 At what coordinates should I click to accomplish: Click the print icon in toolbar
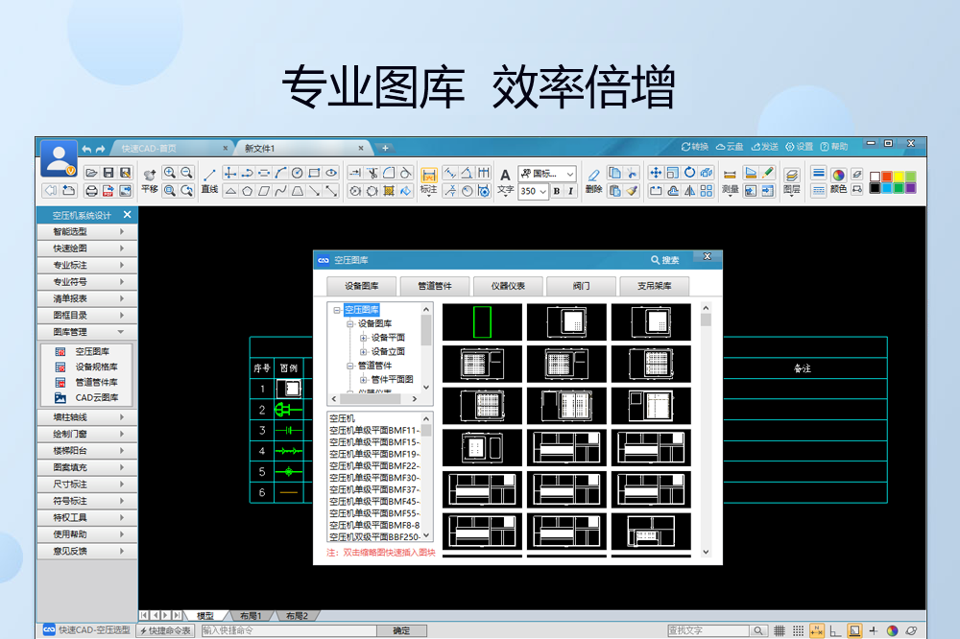pos(92,190)
